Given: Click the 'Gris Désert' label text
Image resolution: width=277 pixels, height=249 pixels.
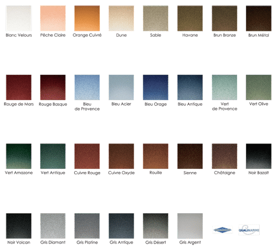Looking at the screenshot, I should [x=156, y=243].
